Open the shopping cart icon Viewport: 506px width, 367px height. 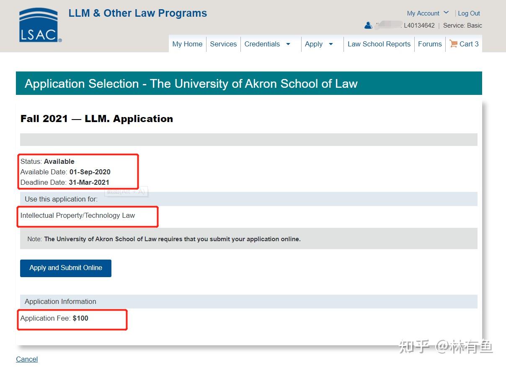point(453,44)
